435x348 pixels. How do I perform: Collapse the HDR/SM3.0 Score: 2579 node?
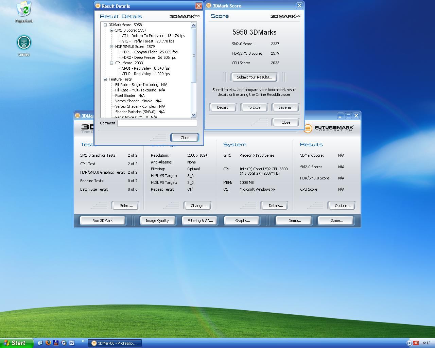coord(111,47)
